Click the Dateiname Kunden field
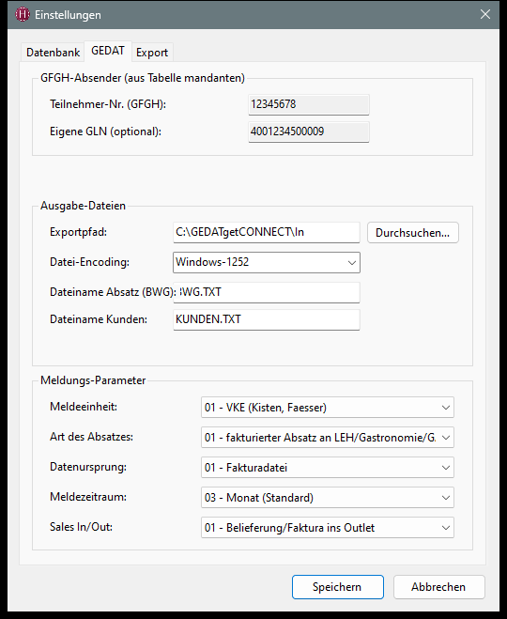Image resolution: width=507 pixels, height=619 pixels. point(267,319)
